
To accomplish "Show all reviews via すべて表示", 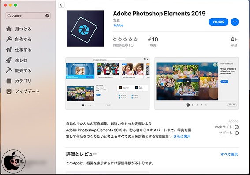I will point(229,154).
